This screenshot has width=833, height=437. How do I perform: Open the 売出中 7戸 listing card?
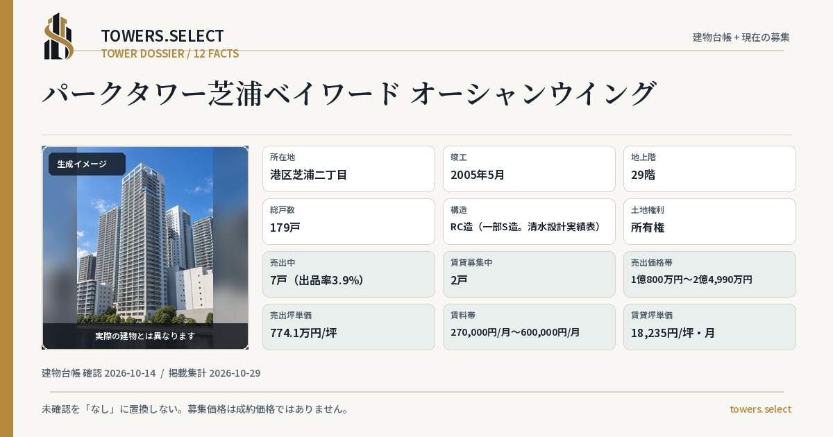[x=348, y=274]
